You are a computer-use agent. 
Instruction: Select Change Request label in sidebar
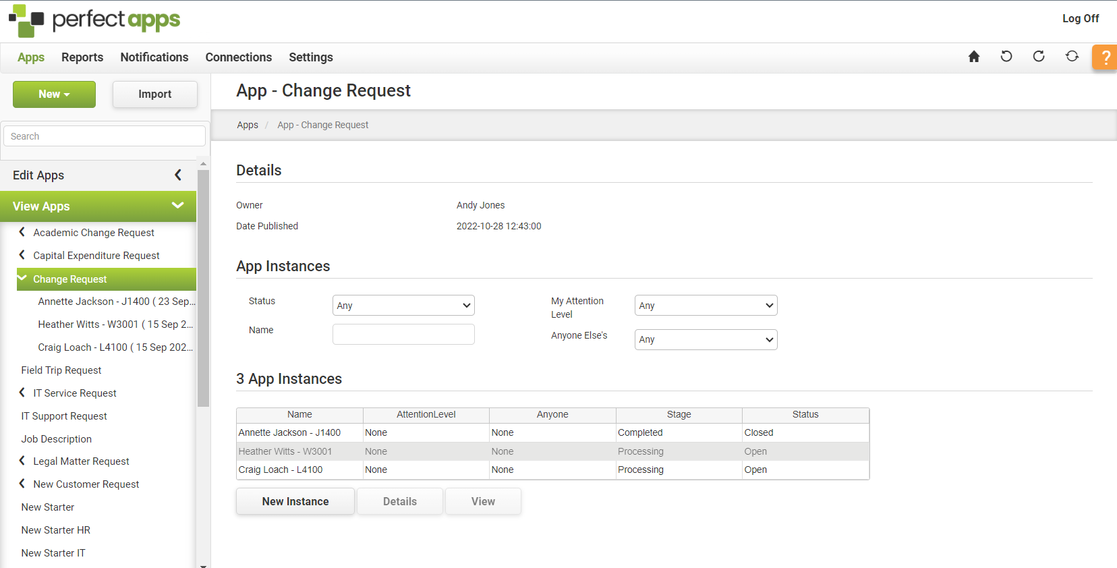[x=70, y=279]
